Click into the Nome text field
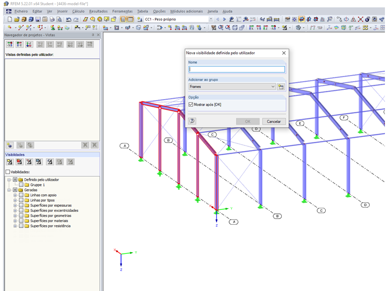 click(236, 69)
